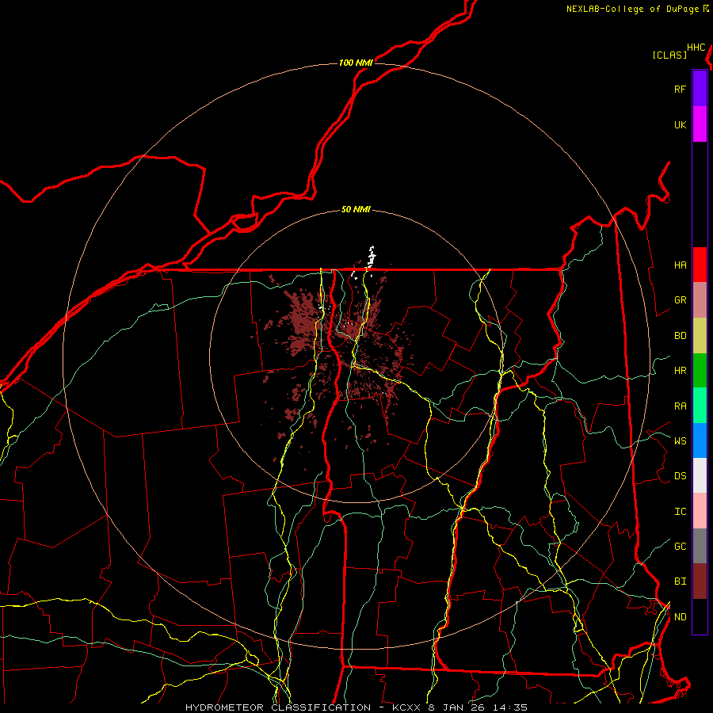Image resolution: width=713 pixels, height=713 pixels.
Task: Click the RF purple legend swatch
Action: point(700,89)
